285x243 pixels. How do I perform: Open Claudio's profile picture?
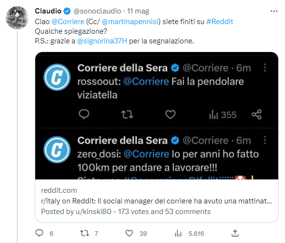click(17, 18)
